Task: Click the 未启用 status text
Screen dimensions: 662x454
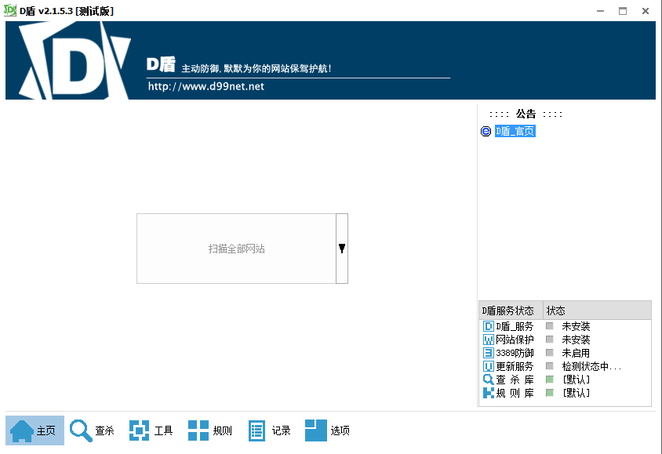Action: click(x=576, y=353)
